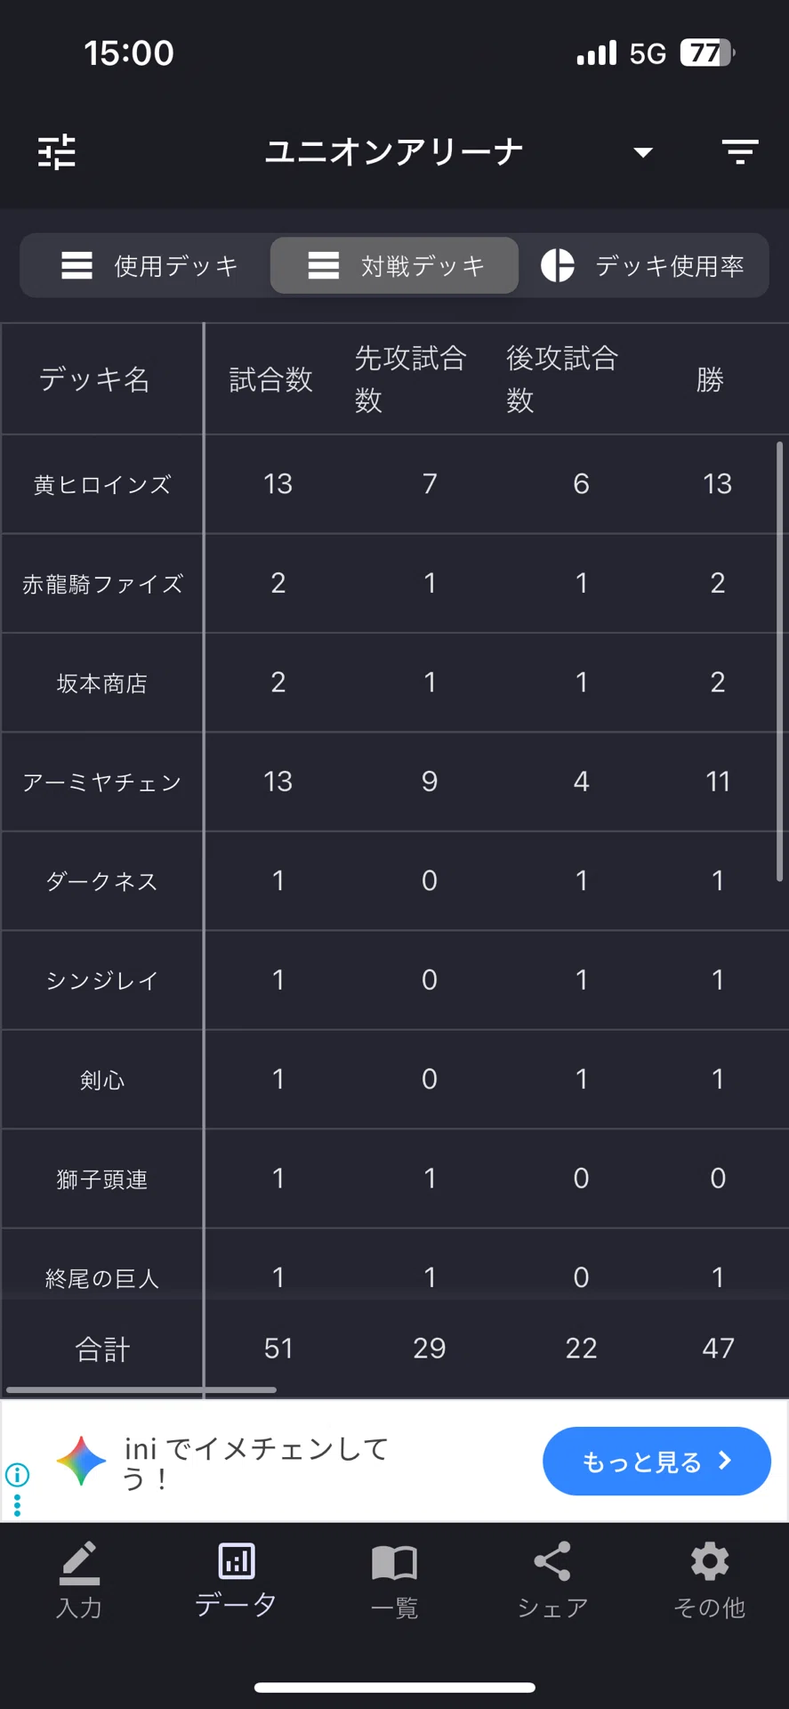Switch to デッキ使用率 tab
Viewport: 789px width, 1709px height.
coord(642,265)
